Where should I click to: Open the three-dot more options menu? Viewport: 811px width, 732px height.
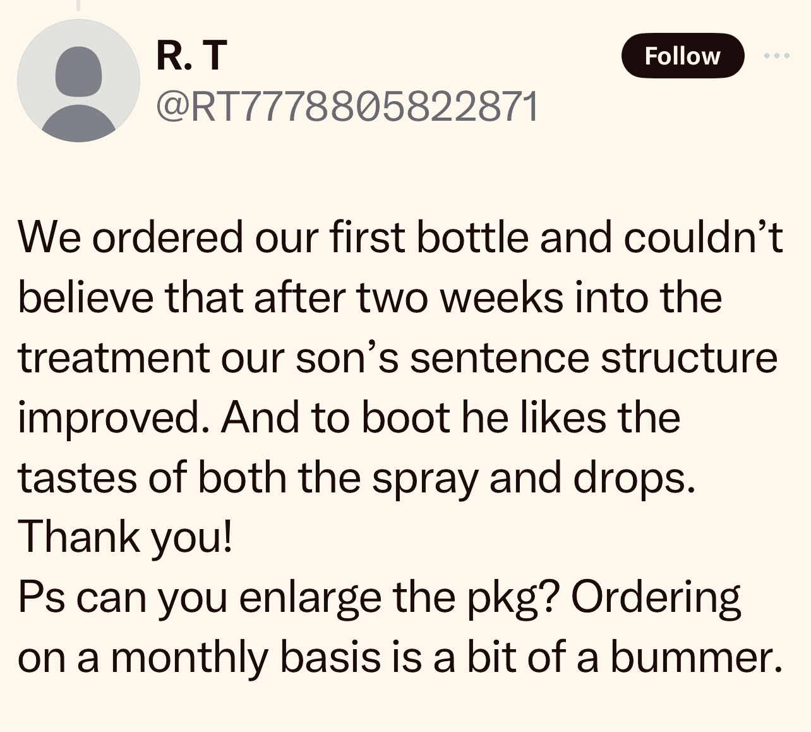point(776,56)
